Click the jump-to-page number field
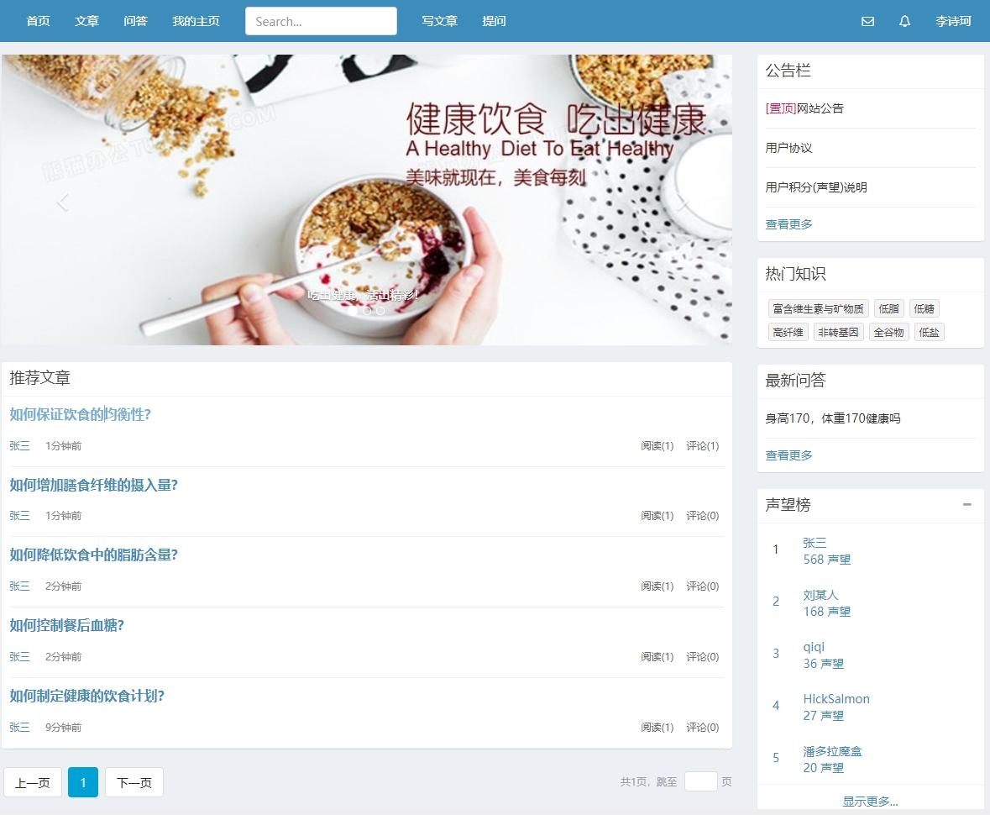The image size is (990, 815). point(700,781)
